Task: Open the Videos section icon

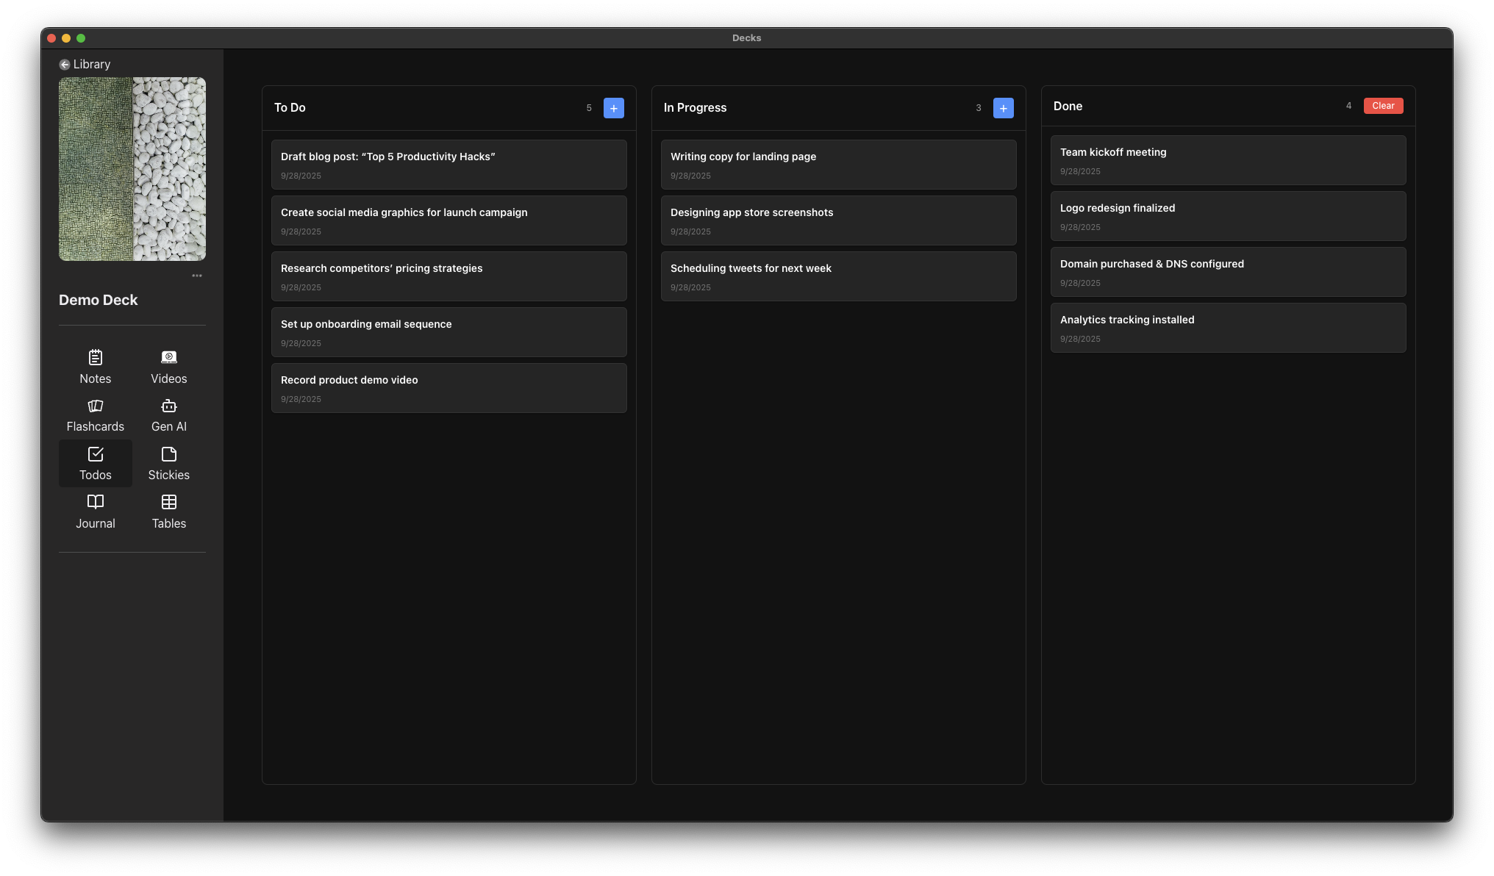Action: (x=169, y=358)
